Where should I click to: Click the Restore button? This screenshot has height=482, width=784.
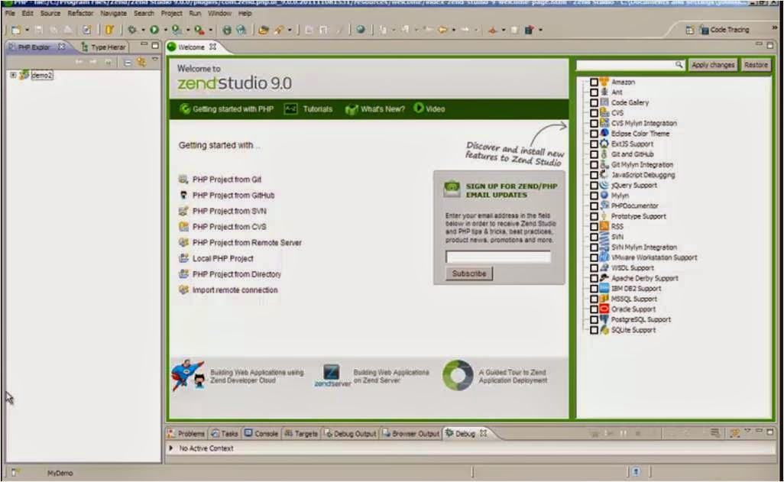(756, 65)
